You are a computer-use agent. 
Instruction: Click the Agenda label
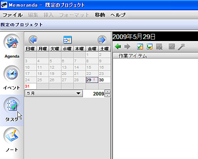(x=12, y=56)
